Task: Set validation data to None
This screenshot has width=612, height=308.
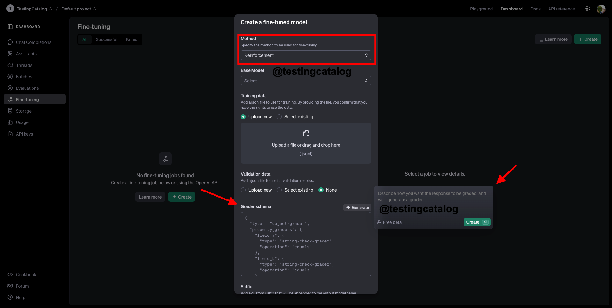Action: (321, 190)
